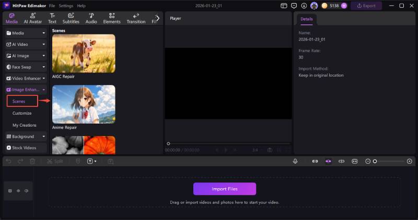Image resolution: width=418 pixels, height=220 pixels.
Task: Toggle track visibility eye icon
Action: tap(18, 191)
